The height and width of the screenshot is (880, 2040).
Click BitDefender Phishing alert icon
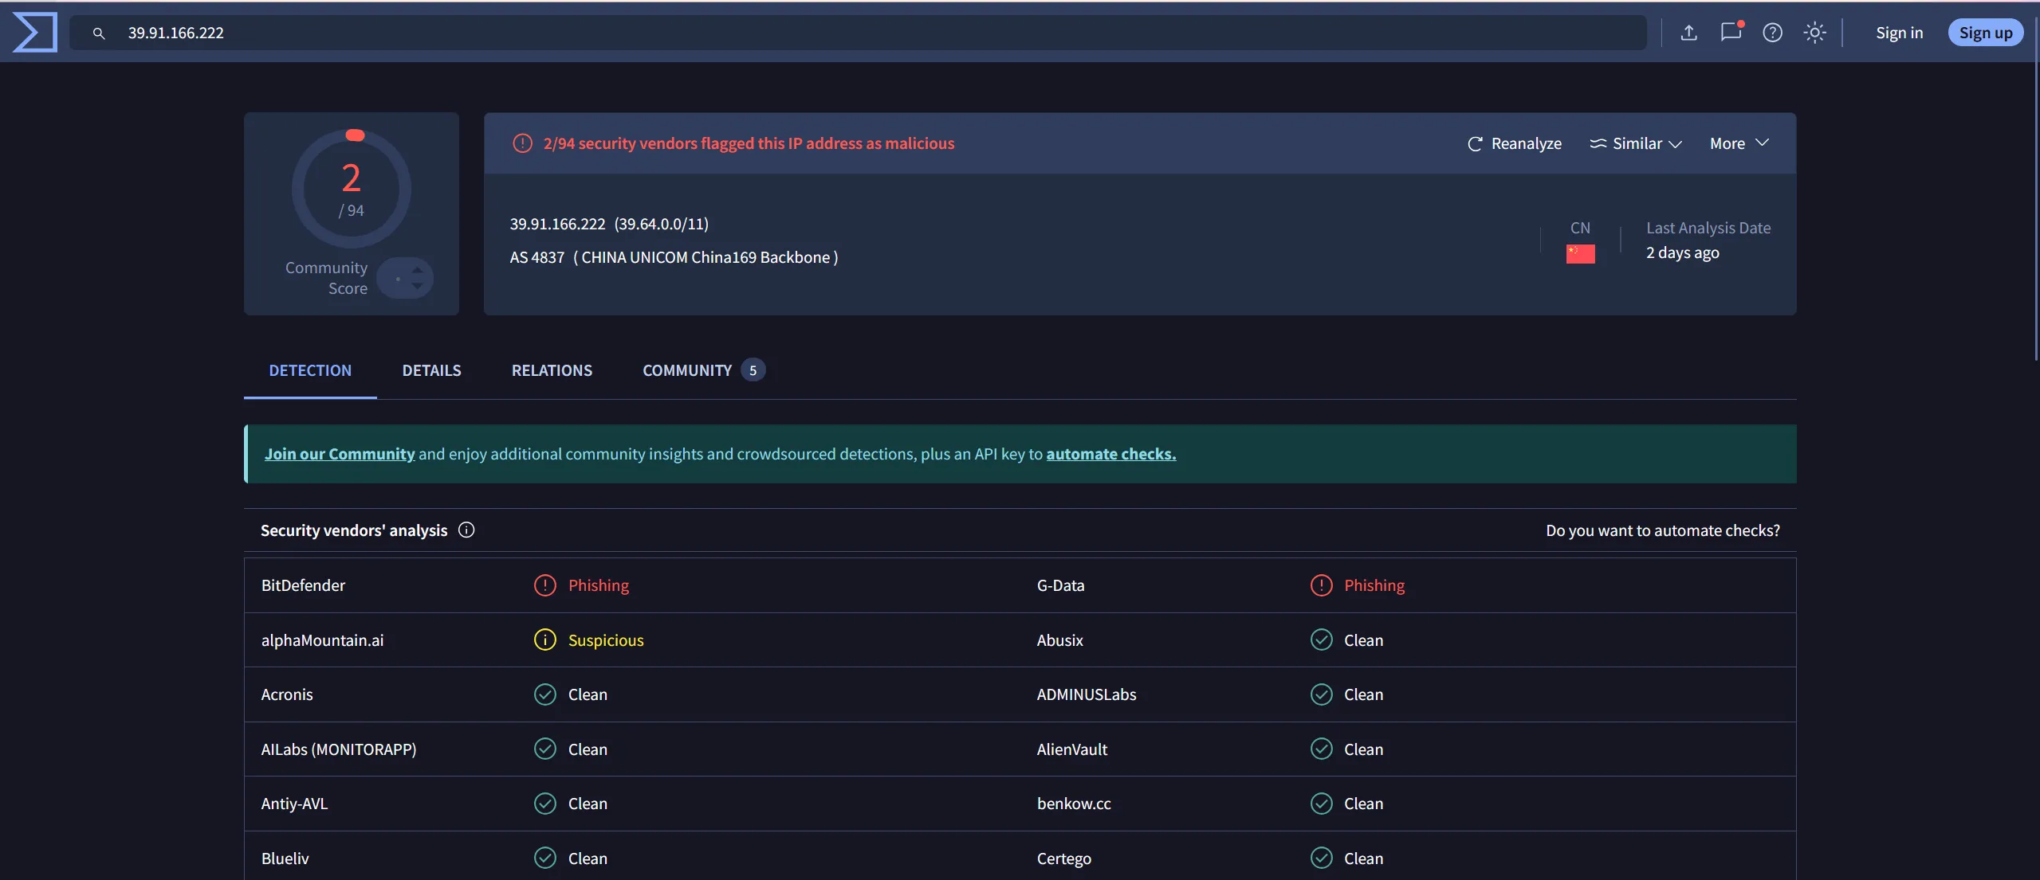point(545,585)
